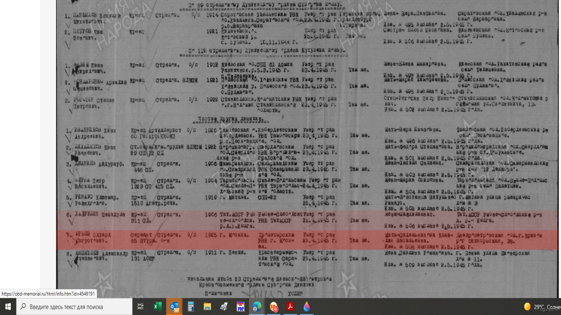Image resolution: width=561 pixels, height=315 pixels.
Task: Click 'Артиллерист' in the ИВАННИКОВ row
Action: 165,130
